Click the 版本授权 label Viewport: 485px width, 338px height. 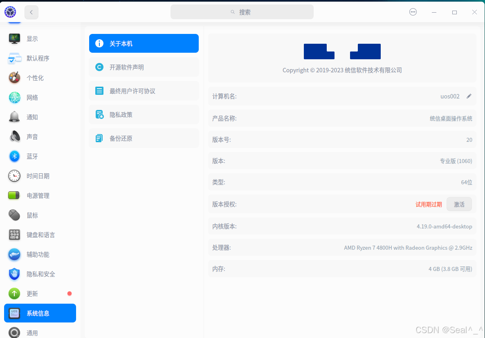224,204
